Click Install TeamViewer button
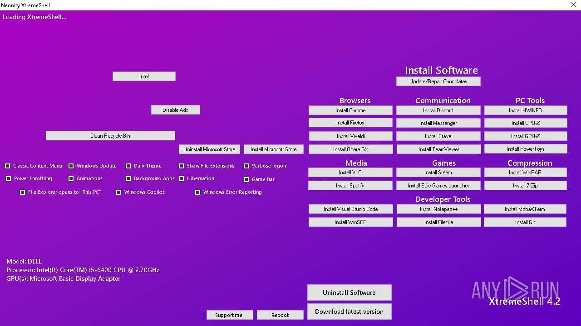581x326 pixels. click(438, 149)
